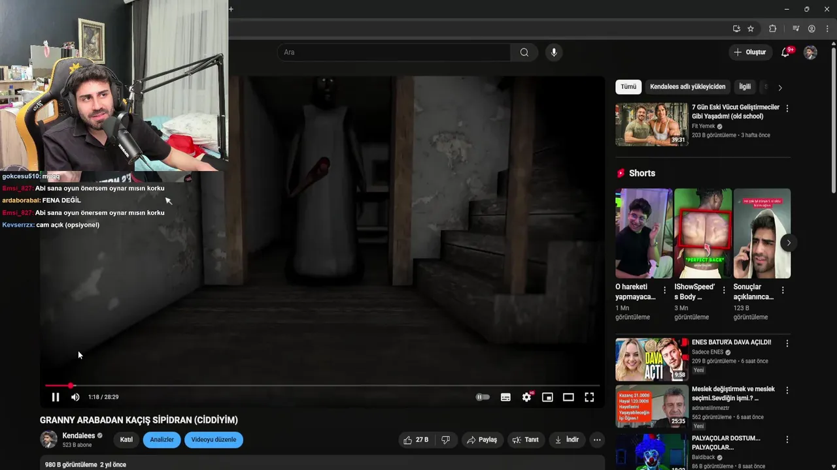This screenshot has width=837, height=470.
Task: Open options for O hareketi yapmayaca... Short
Action: (664, 290)
